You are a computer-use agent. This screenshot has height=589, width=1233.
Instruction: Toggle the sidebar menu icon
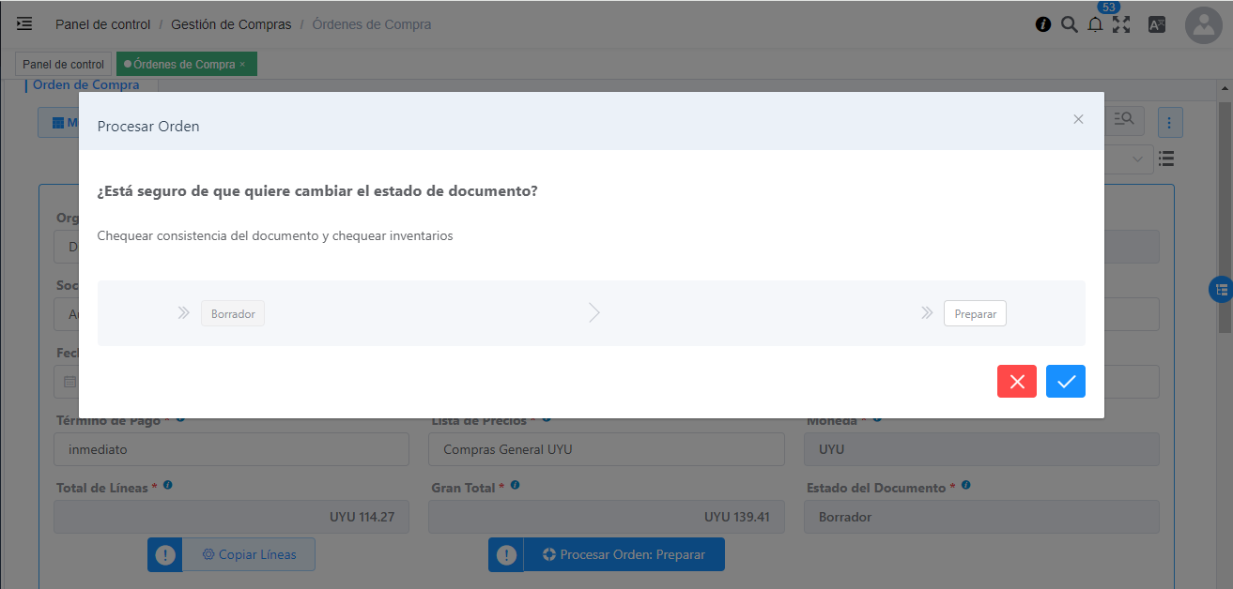click(24, 24)
